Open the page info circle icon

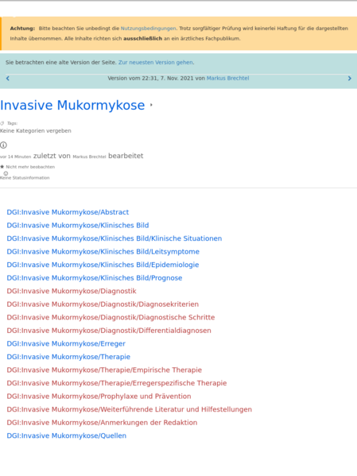[x=3, y=145]
